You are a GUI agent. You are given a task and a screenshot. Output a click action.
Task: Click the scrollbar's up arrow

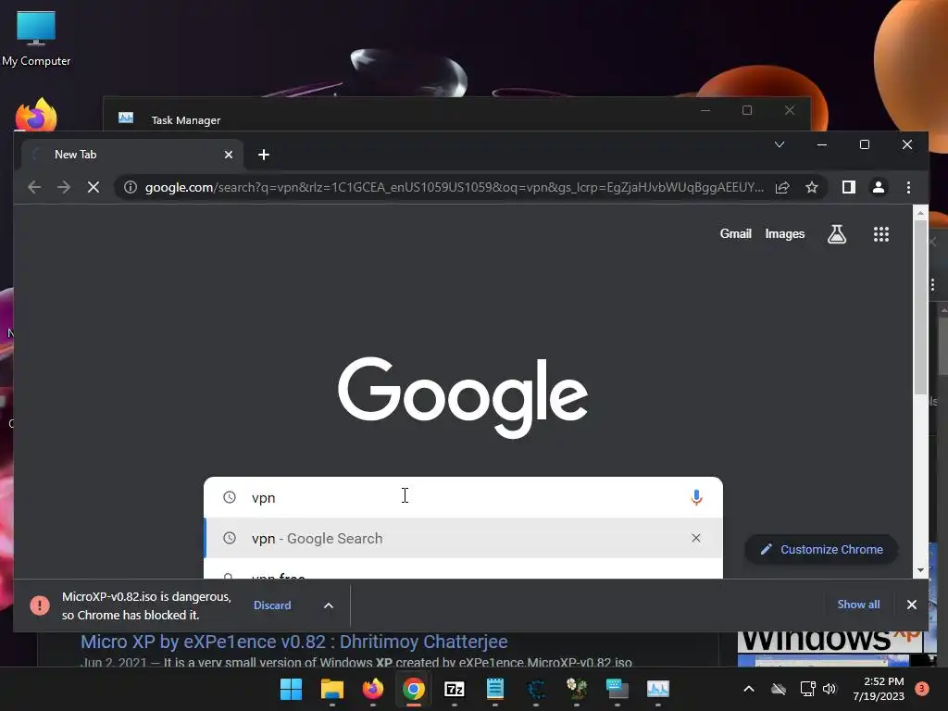click(x=920, y=213)
